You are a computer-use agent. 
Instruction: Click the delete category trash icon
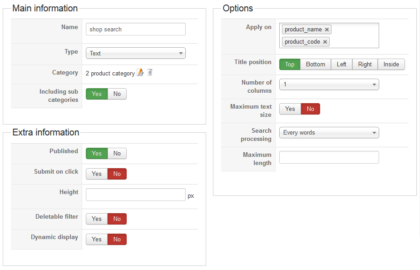coord(149,72)
